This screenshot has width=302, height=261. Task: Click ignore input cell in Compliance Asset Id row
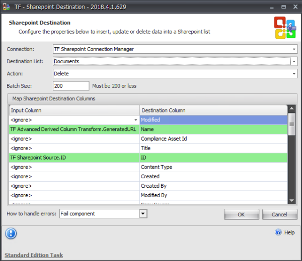(x=74, y=139)
